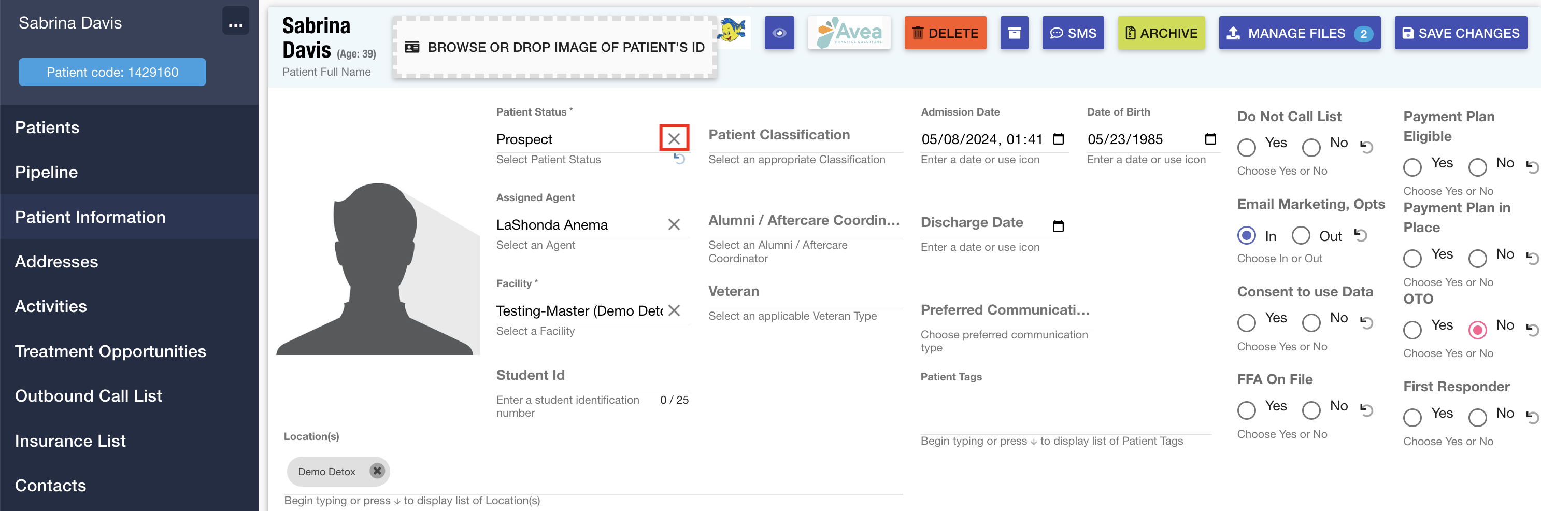The height and width of the screenshot is (511, 1541).
Task: Select Out for Email Marketing
Action: pyautogui.click(x=1301, y=235)
